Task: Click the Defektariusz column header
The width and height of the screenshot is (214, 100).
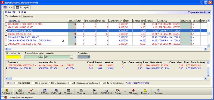Action: 91,21
